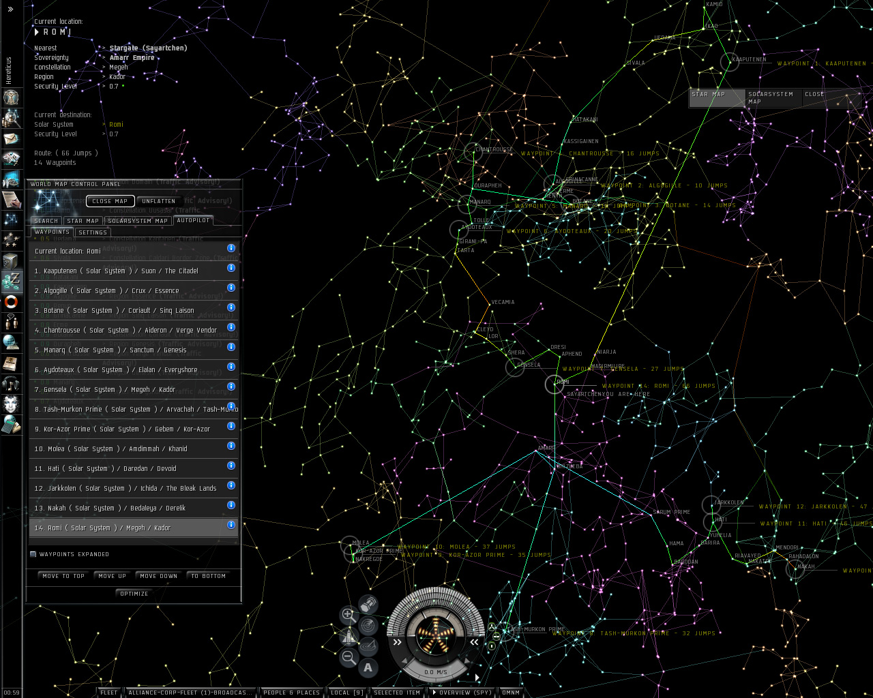Show info for Nakah waypoint row
The image size is (873, 698).
pyautogui.click(x=231, y=505)
